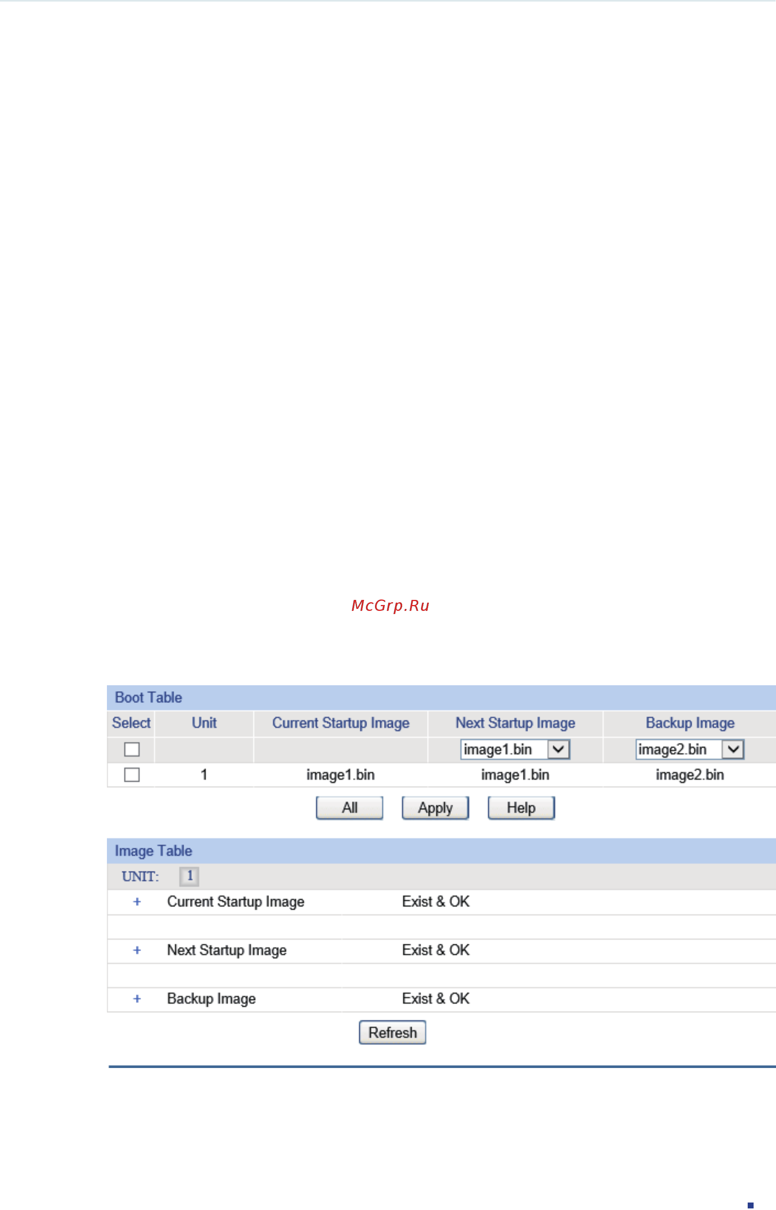Click the Apply button
Screen dimensions: 776x1210
pyautogui.click(x=435, y=808)
